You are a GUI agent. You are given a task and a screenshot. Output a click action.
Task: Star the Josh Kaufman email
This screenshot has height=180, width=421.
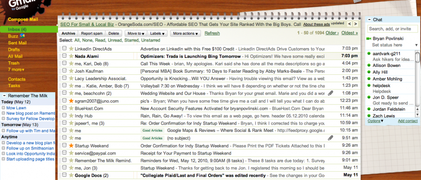(x=71, y=71)
